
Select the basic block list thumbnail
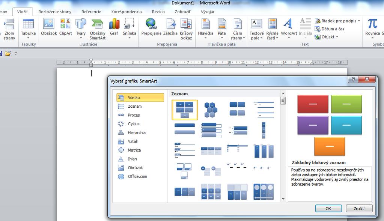coord(185,110)
